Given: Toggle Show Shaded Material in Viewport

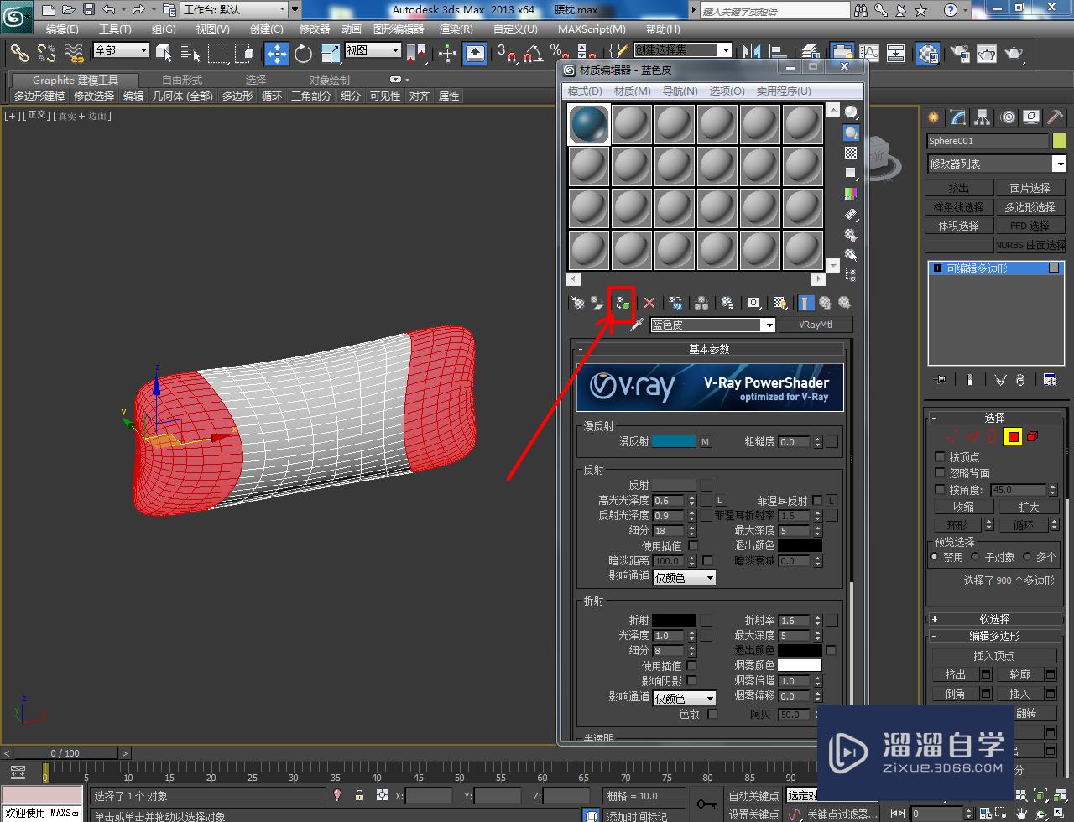Looking at the screenshot, I should pos(780,303).
